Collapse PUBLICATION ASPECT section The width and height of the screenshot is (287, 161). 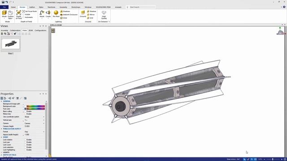[x=1, y=129]
